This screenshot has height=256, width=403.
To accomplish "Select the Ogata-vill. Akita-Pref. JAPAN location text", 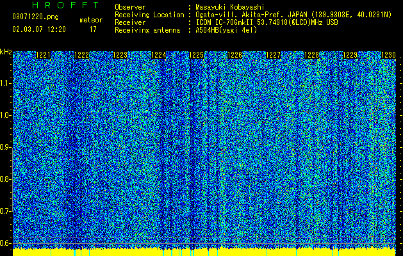I will click(x=293, y=15).
